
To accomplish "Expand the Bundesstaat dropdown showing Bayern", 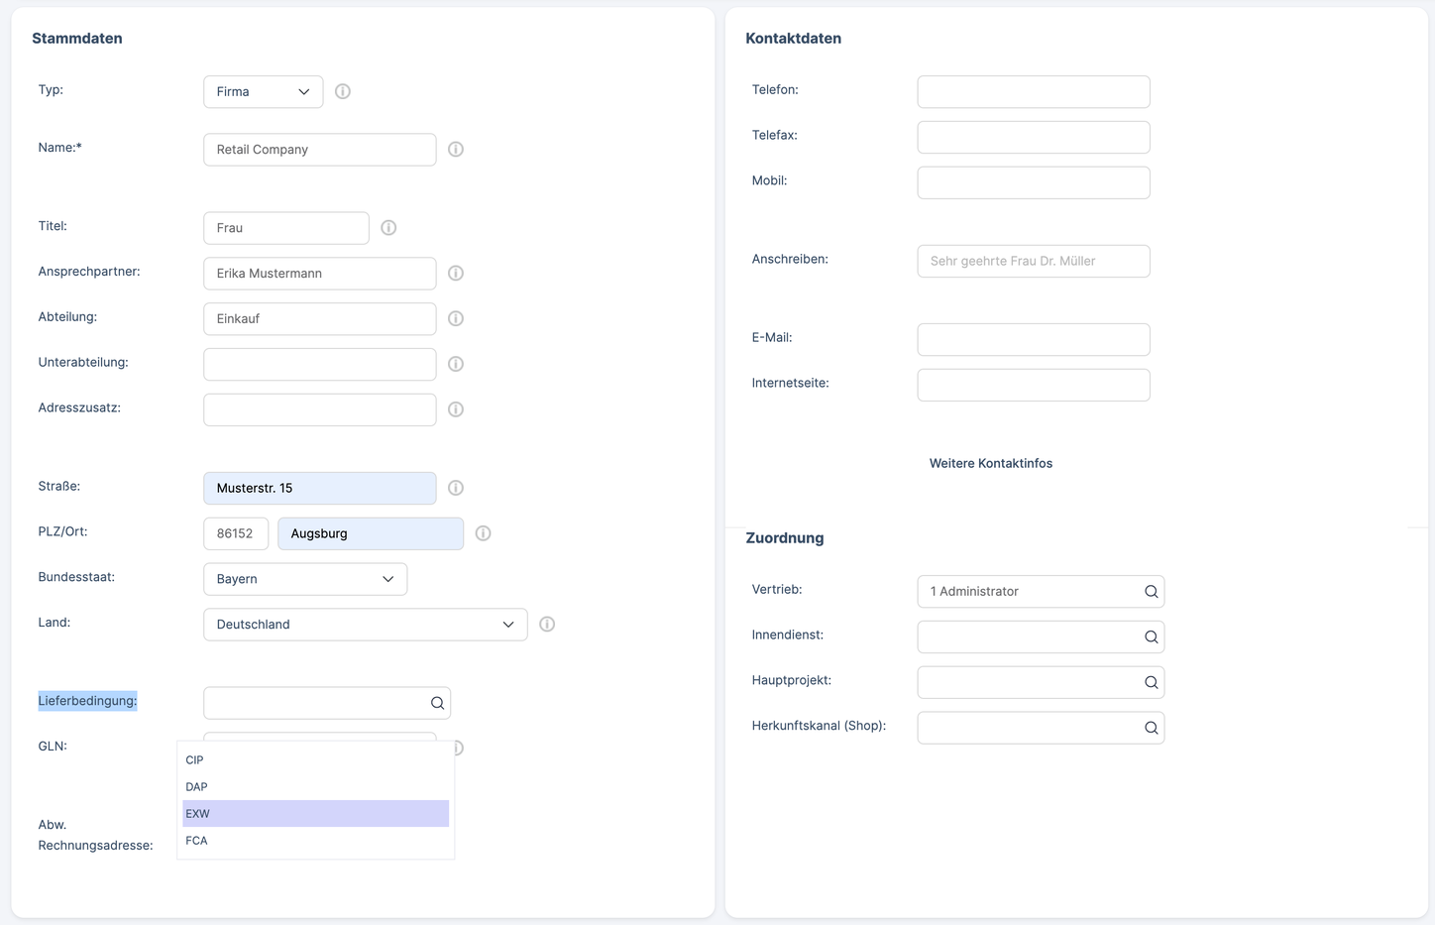I will coord(305,579).
